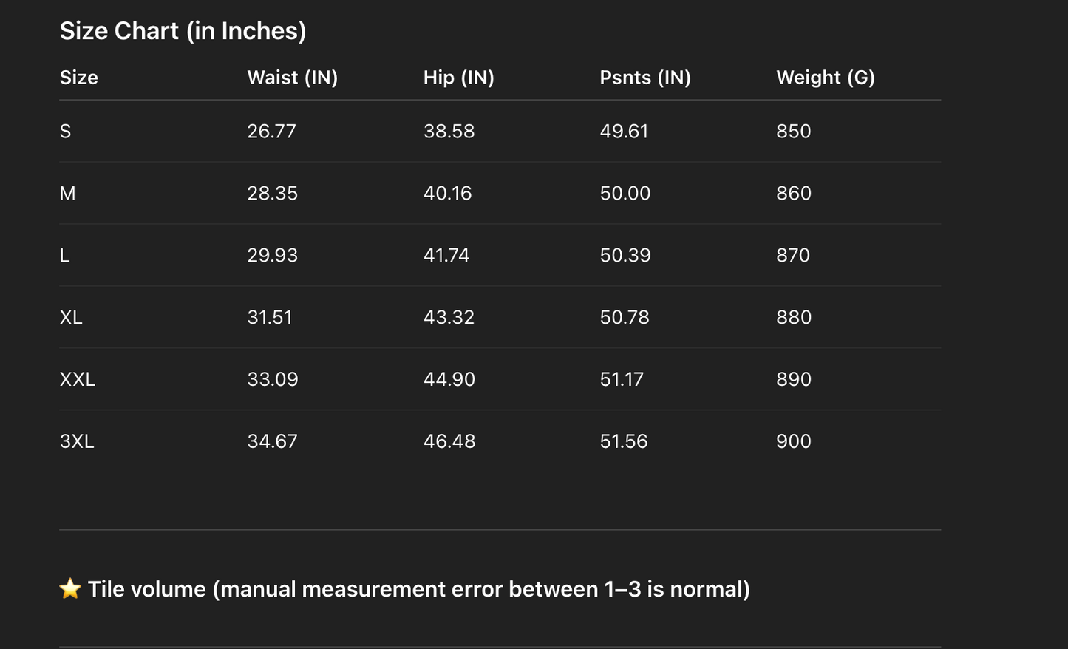Screen dimensions: 1068x649
Task: Select the S size row label
Action: [65, 132]
